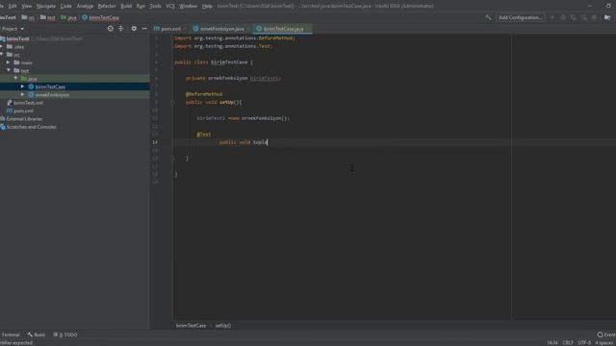Click birimTestCase in the top navigation bar
Screen dimensions: 616x346
click(x=100, y=17)
